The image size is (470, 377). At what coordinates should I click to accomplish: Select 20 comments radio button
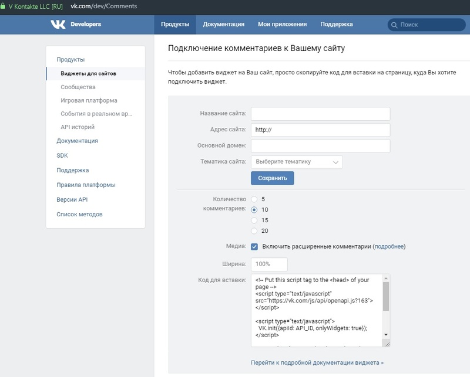click(254, 231)
